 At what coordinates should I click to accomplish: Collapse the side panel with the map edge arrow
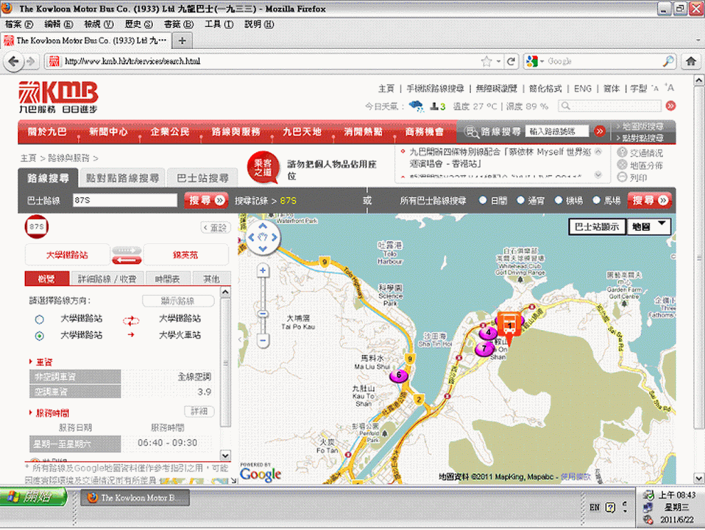click(x=240, y=340)
